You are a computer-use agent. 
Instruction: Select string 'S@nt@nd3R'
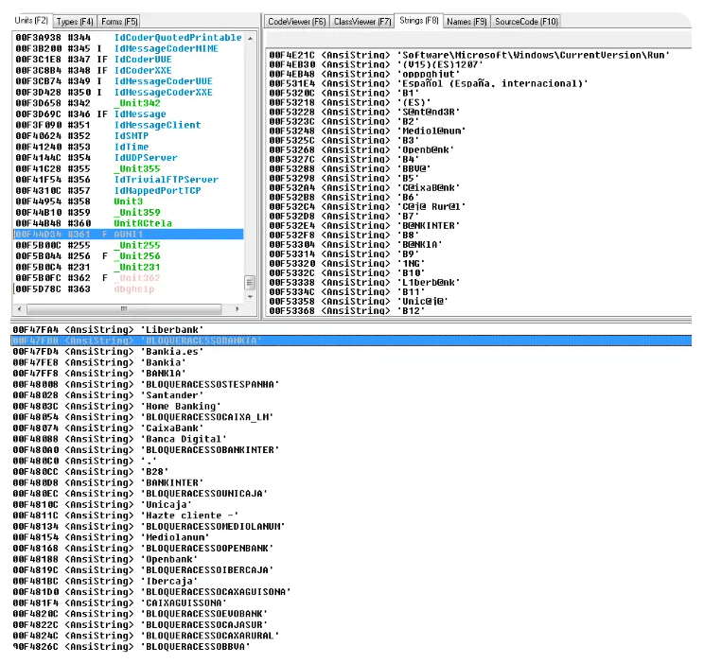pos(429,112)
